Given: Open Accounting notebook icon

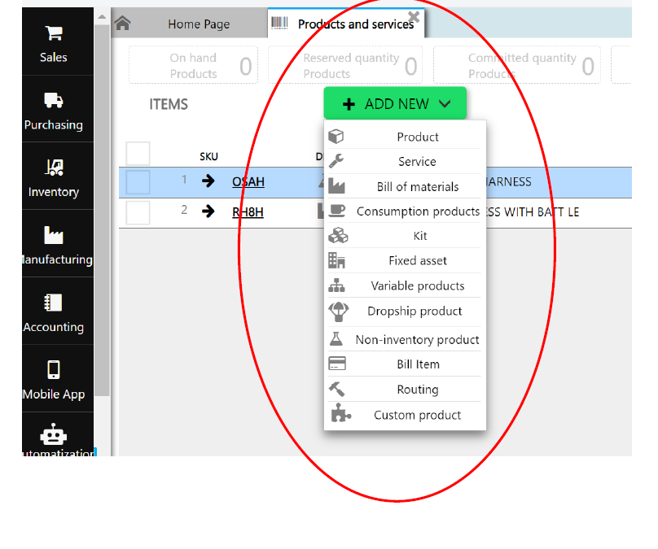Looking at the screenshot, I should point(53,303).
